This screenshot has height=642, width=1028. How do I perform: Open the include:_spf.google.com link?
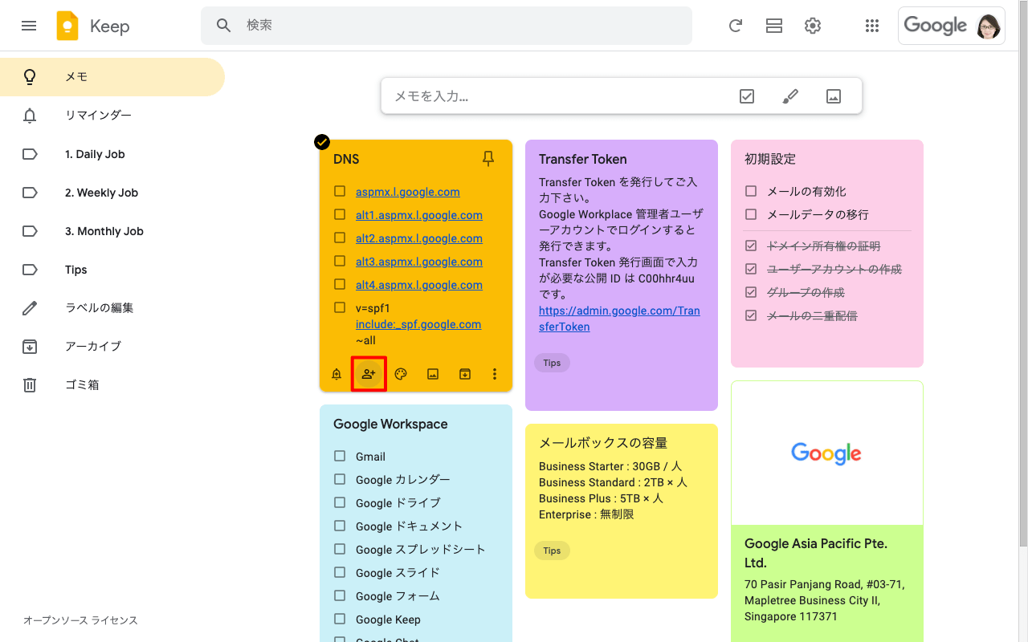pyautogui.click(x=418, y=324)
